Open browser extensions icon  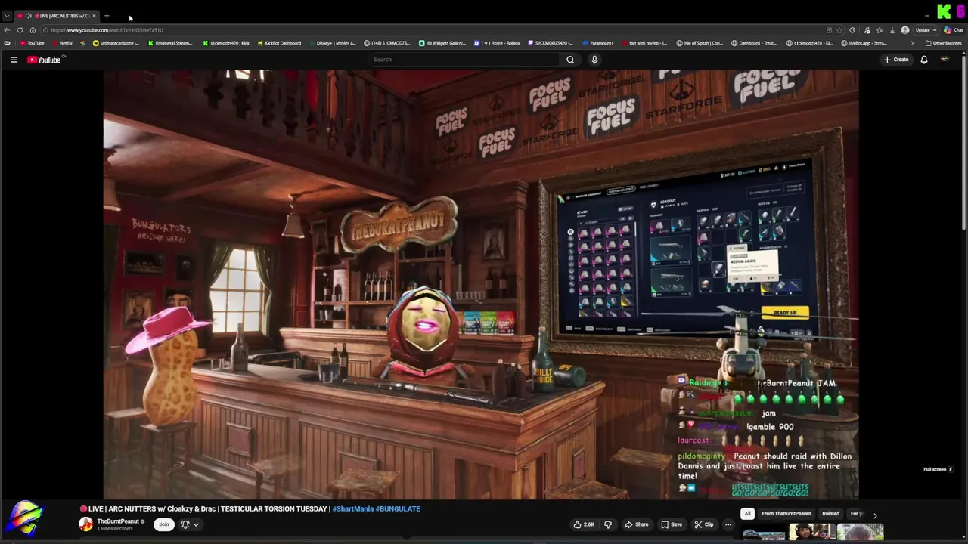pyautogui.click(x=852, y=30)
